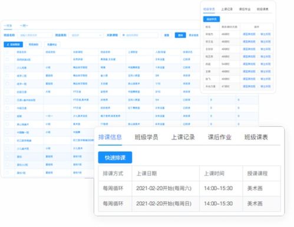Viewport: 294px width, 227px height.
Task: Click 调整课时 link in the 张飞 row
Action: 249,79
